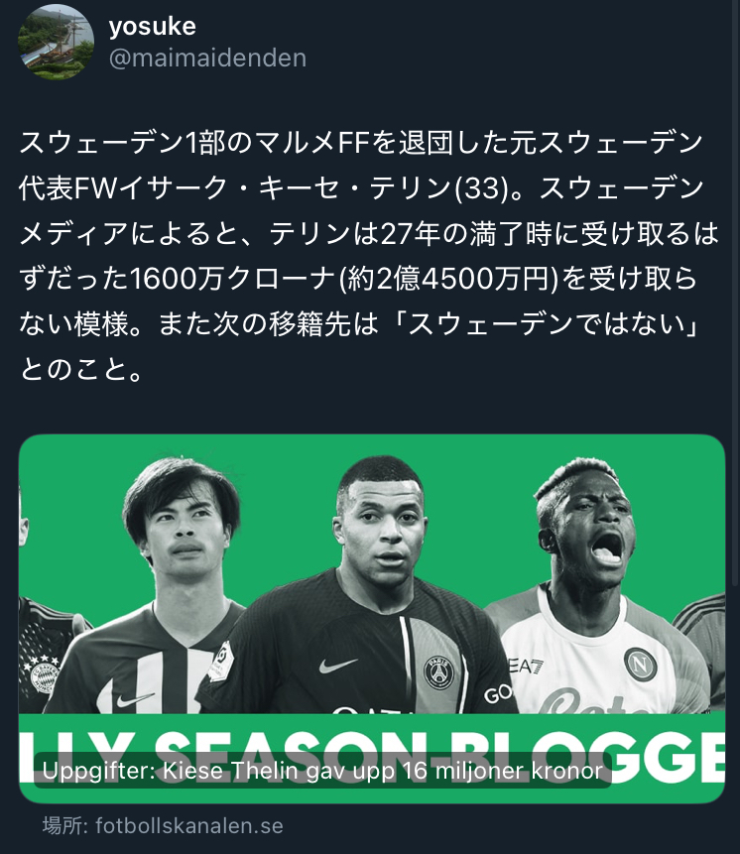Click the Napoli N badge on the white shirt

pyautogui.click(x=640, y=665)
